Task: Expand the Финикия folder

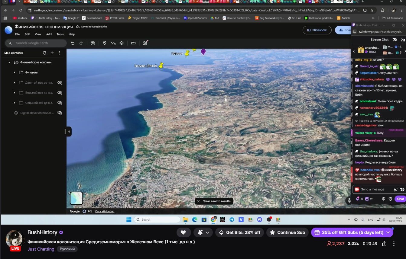Action: coord(14,72)
